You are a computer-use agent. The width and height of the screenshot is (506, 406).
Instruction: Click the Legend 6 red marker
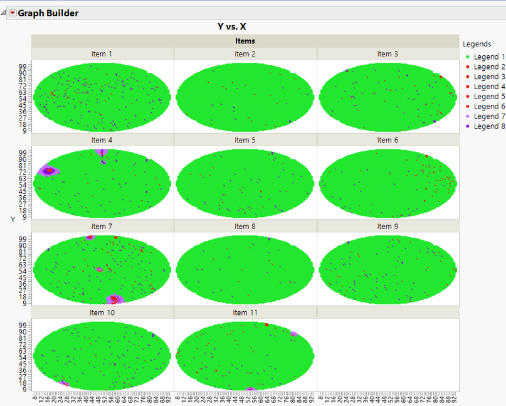point(468,107)
